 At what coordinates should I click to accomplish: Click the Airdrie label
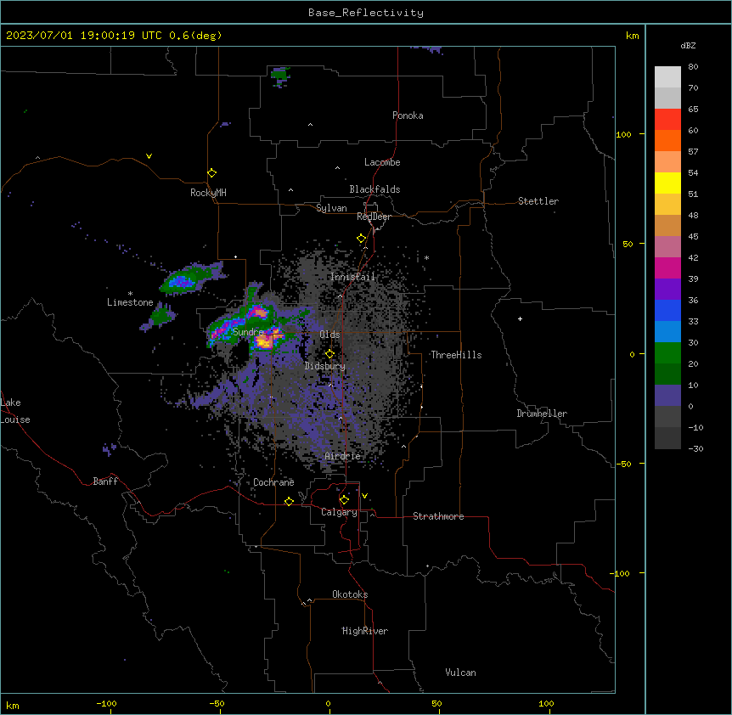(x=343, y=456)
